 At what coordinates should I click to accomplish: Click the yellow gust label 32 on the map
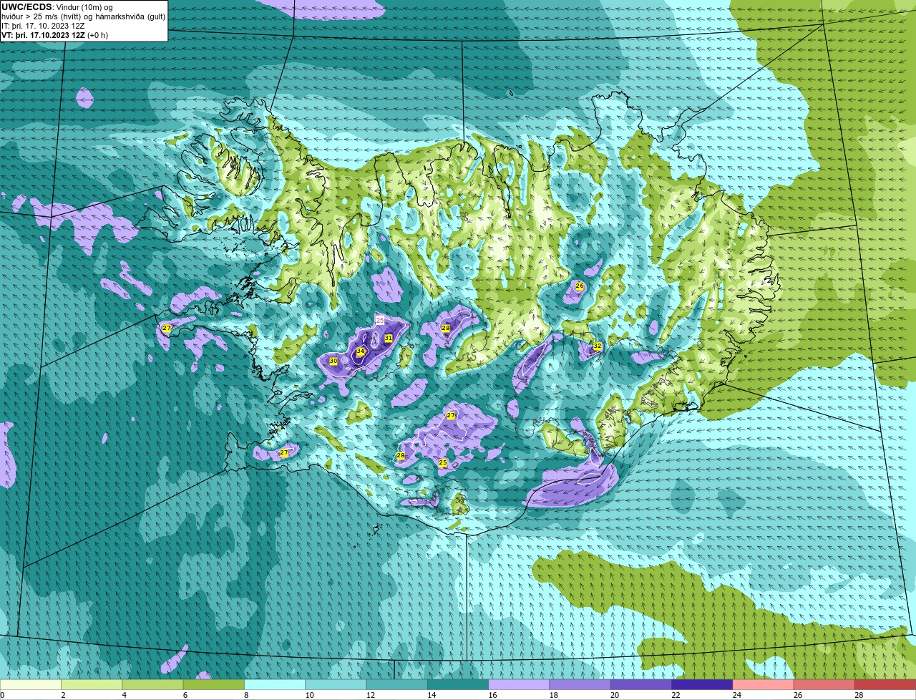click(x=597, y=346)
